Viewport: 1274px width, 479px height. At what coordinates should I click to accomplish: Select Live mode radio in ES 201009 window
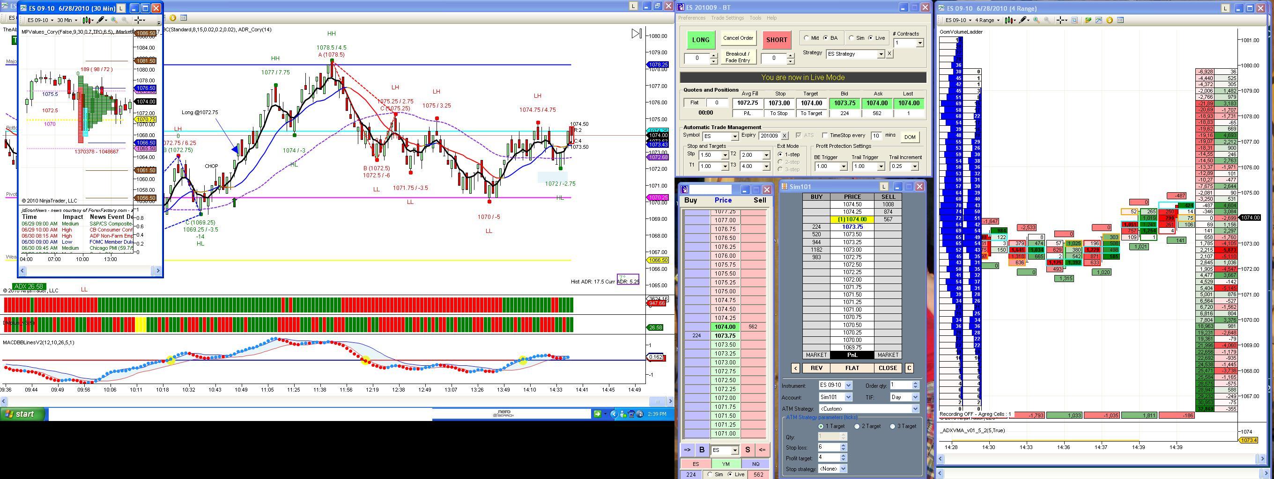(870, 38)
